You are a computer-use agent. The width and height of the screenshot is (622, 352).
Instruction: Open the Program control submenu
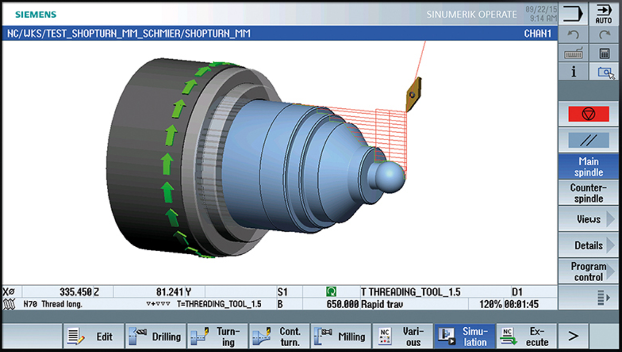tap(588, 272)
